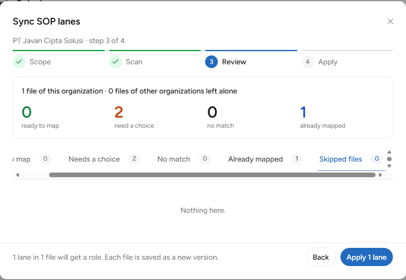Viewport: 406px width, 280px height.
Task: Click the 'already mapped' label in the summary card
Action: (323, 126)
